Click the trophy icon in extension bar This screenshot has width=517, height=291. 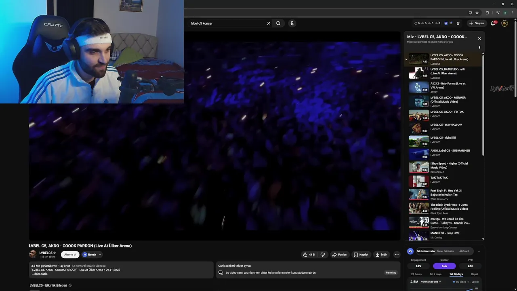click(x=458, y=23)
